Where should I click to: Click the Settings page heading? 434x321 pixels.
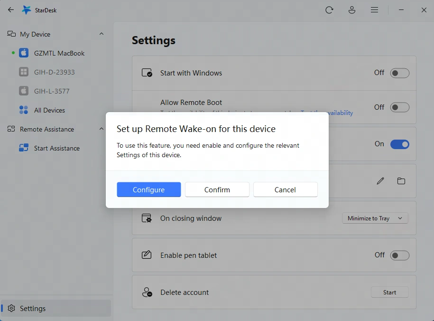(x=154, y=40)
